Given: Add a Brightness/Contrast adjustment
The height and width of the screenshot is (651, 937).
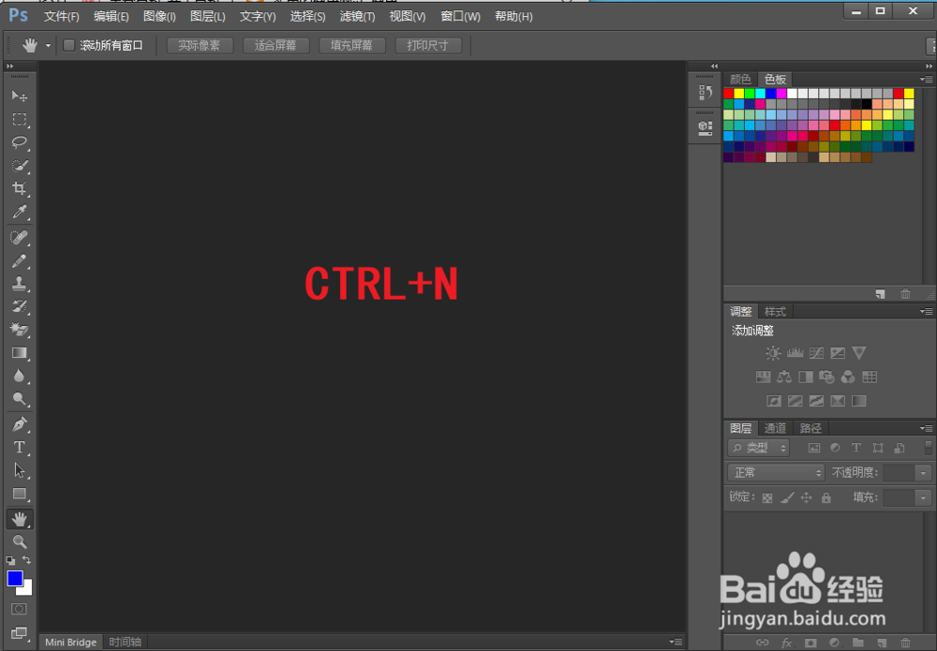Looking at the screenshot, I should coord(773,353).
